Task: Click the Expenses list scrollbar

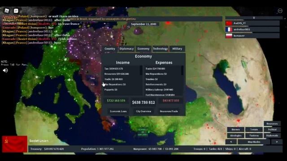Action: click(x=182, y=70)
